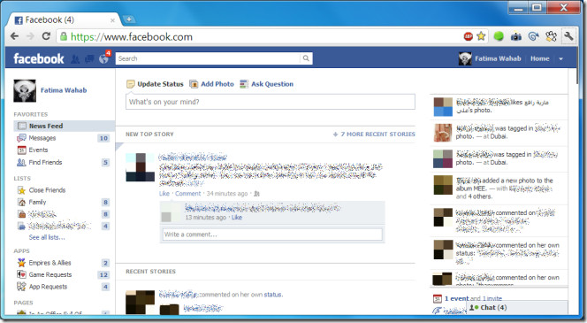Screen dimensions: 587x323
Task: Click Fatima Wahab name in left sidebar
Action: pos(64,90)
